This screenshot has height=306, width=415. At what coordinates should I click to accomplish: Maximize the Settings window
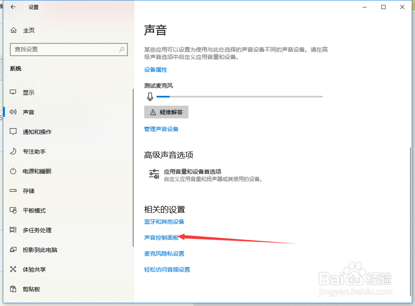pos(383,7)
